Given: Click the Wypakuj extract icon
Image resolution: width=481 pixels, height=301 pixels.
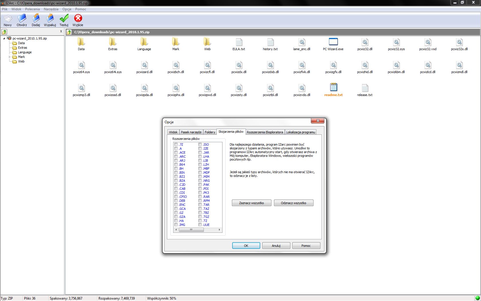Looking at the screenshot, I should [x=50, y=18].
